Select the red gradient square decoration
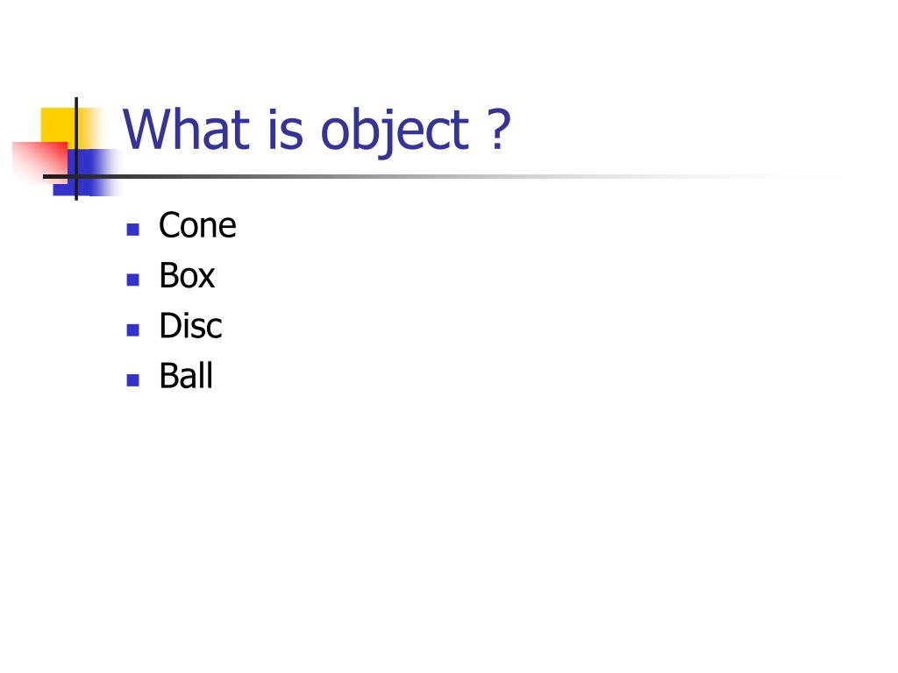Viewport: 898px width, 673px height. pos(39,162)
